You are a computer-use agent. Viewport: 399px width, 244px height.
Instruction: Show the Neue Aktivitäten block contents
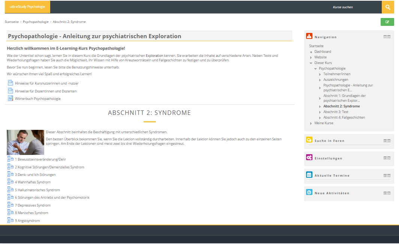[385, 193]
